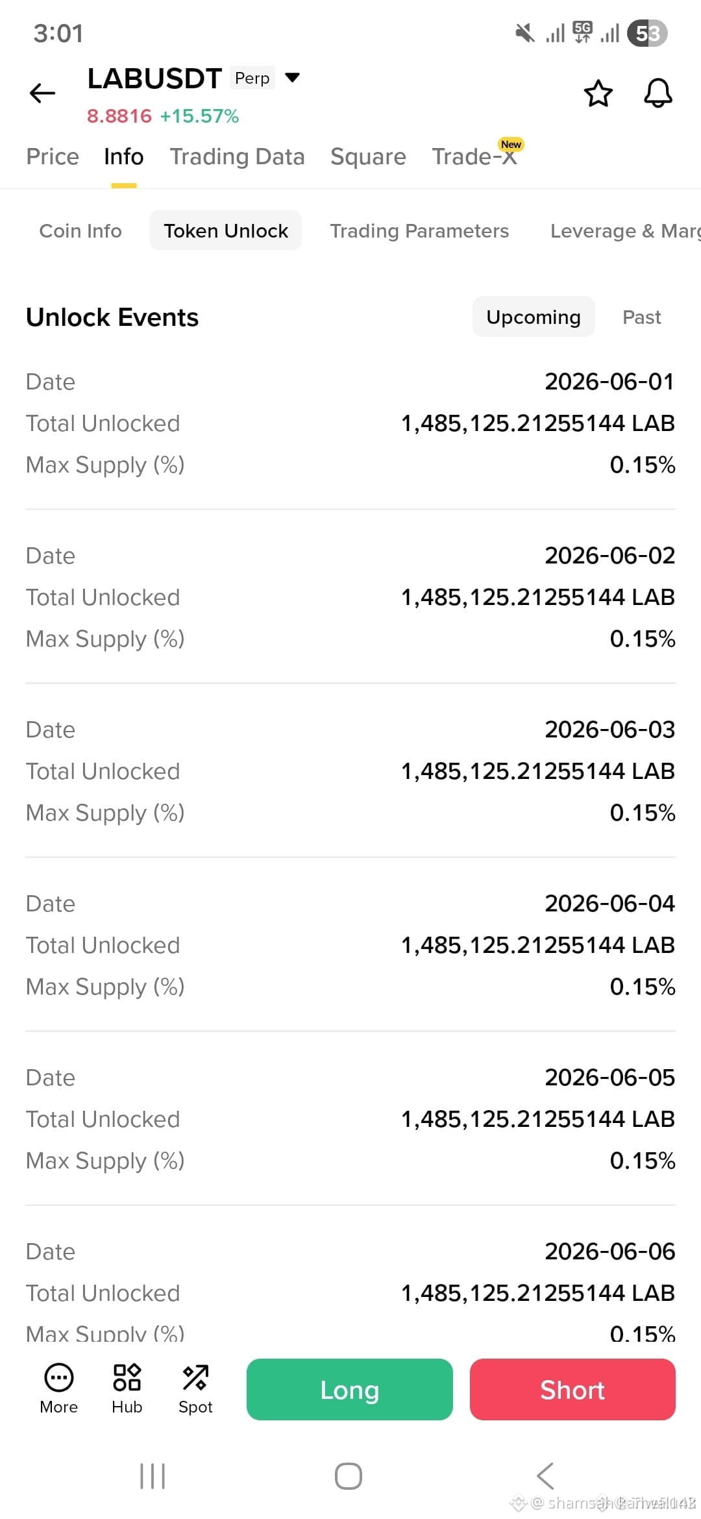Open the Trade-X tab marked New
This screenshot has width=701, height=1519.
pos(475,156)
